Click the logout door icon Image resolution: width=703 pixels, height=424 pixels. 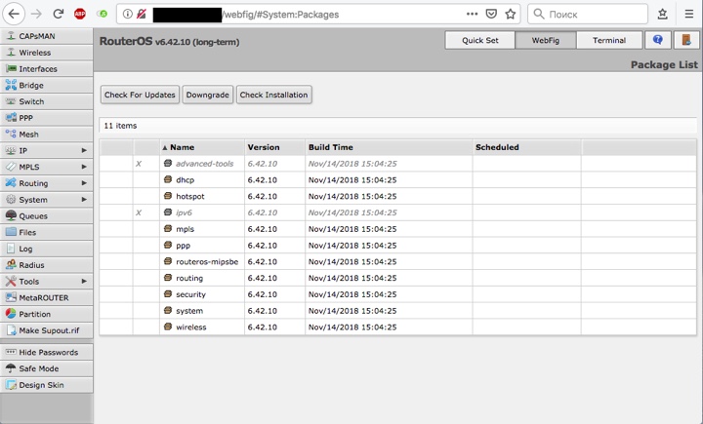pos(686,40)
